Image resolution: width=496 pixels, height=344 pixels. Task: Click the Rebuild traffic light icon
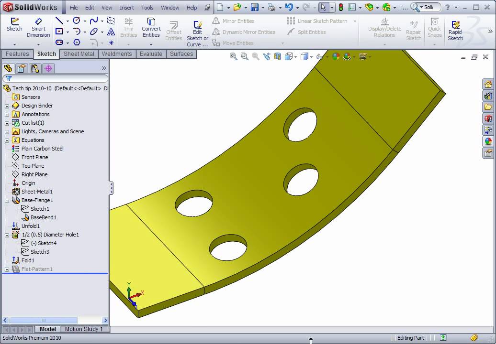[x=341, y=7]
